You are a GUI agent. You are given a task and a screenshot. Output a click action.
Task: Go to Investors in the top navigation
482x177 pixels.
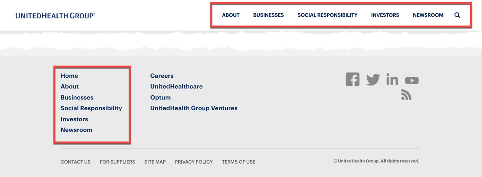click(x=385, y=15)
